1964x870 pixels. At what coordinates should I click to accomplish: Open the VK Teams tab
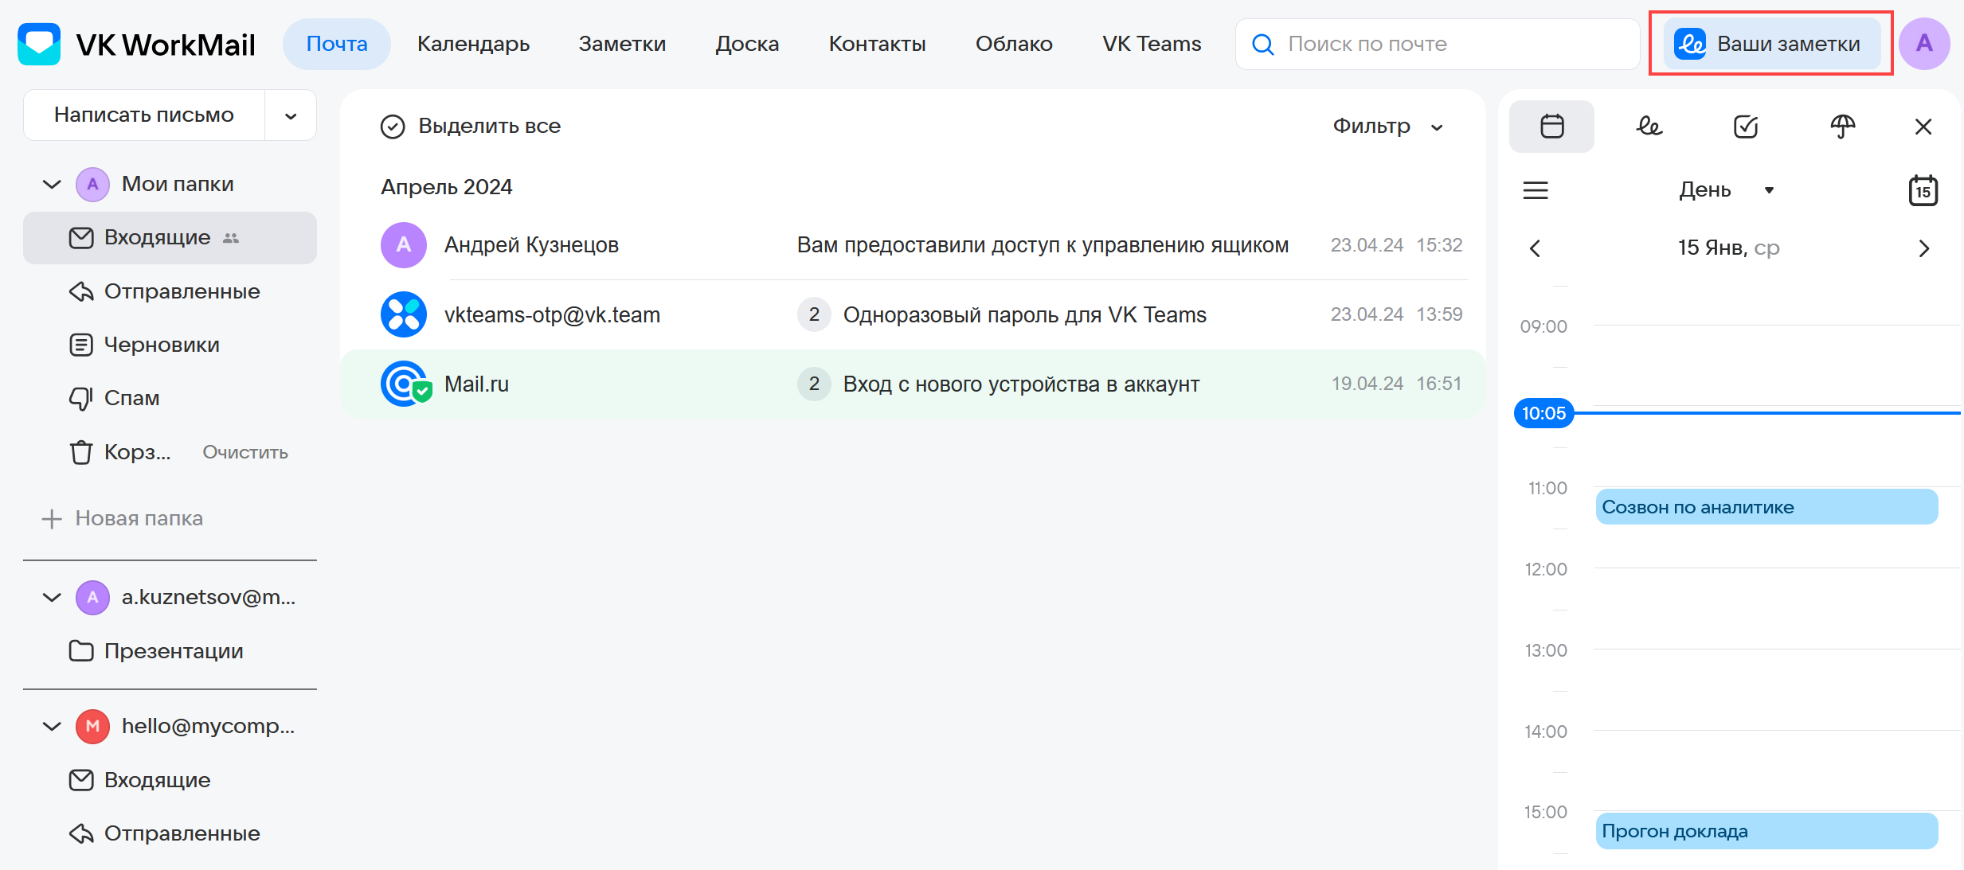[x=1152, y=44]
